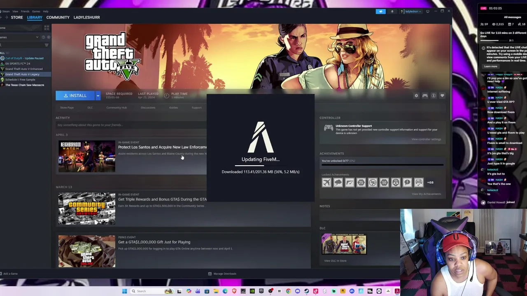Expand the install options dropdown arrow

[x=98, y=96]
